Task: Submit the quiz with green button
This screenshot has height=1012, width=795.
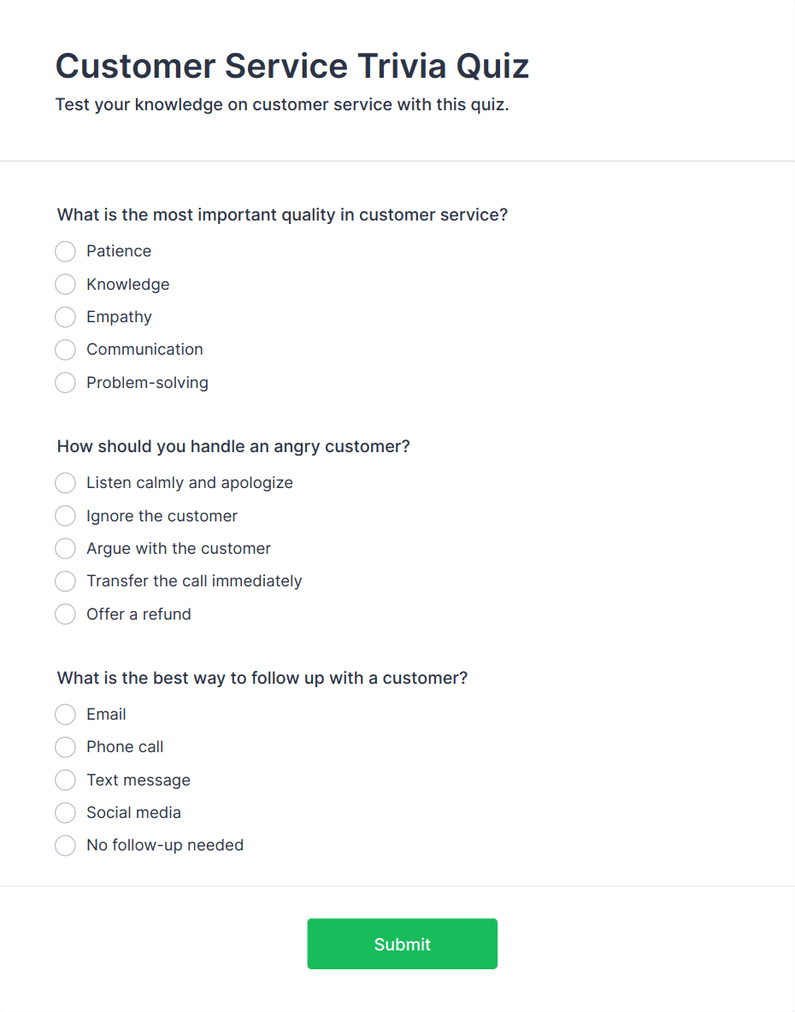Action: point(402,944)
